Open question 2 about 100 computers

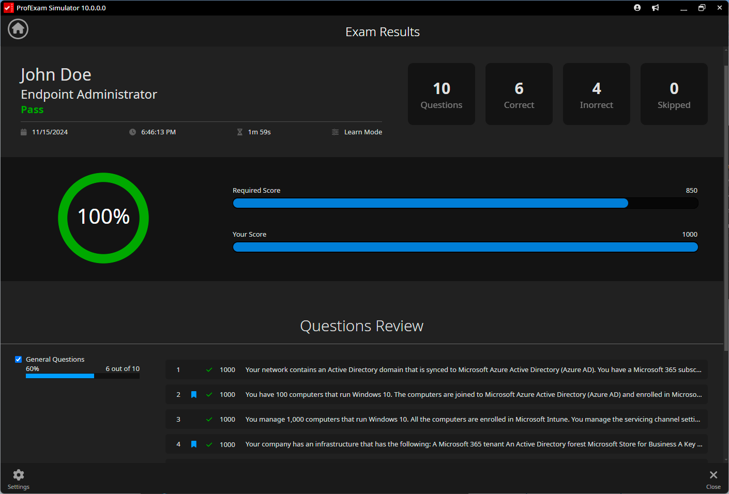point(436,395)
